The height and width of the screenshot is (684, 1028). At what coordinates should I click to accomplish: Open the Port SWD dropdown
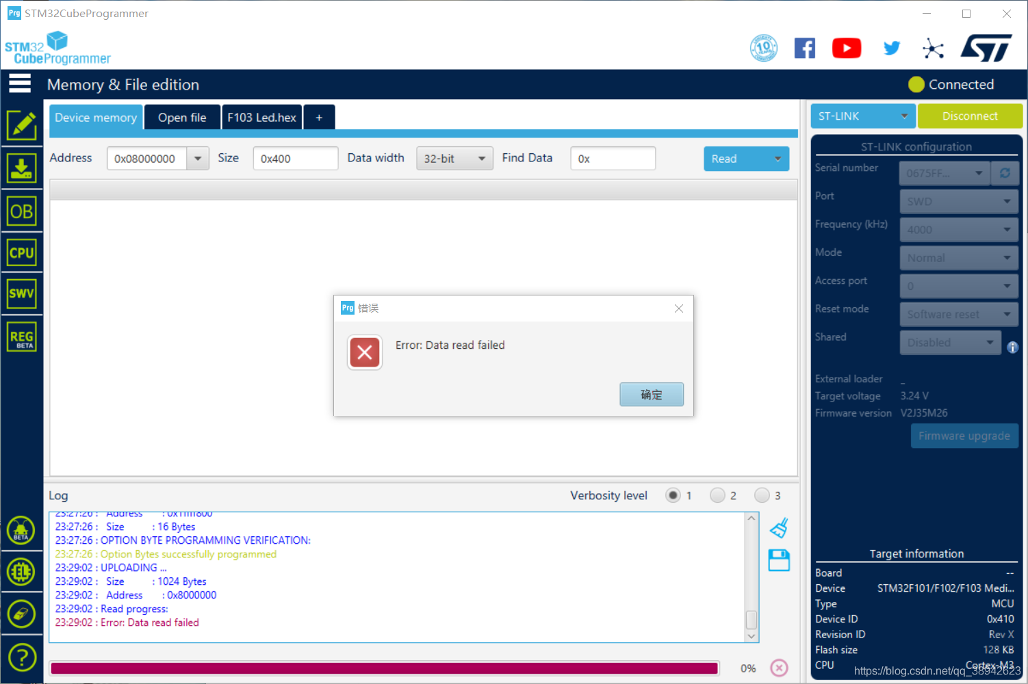959,202
